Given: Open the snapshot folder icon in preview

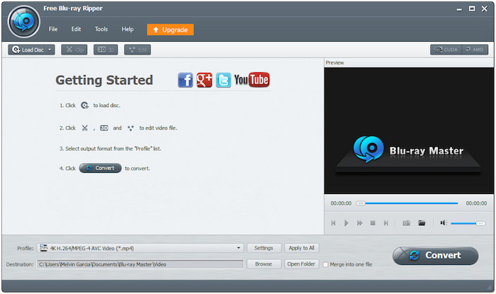Looking at the screenshot, I should (x=422, y=223).
